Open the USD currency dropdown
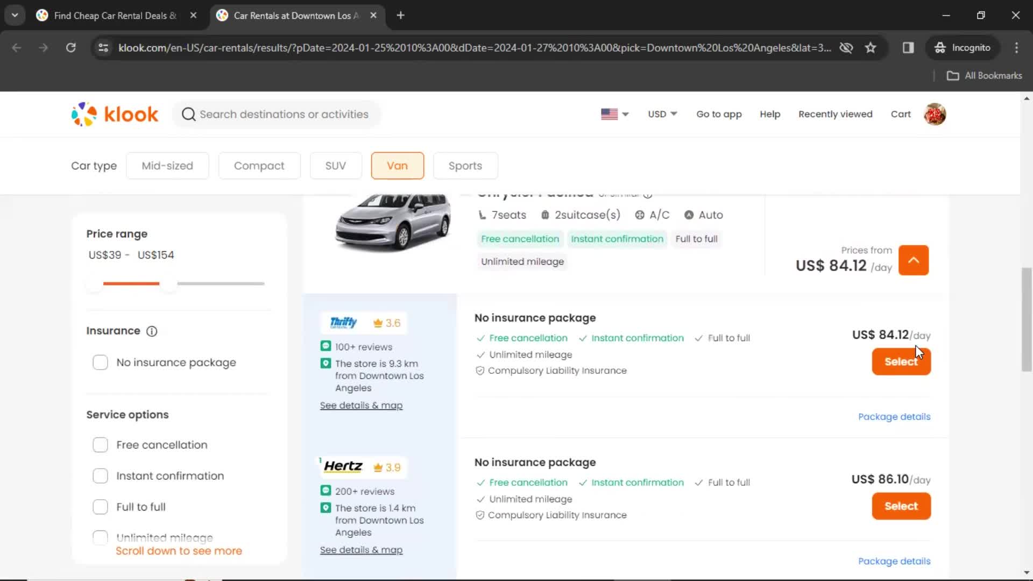 (662, 114)
